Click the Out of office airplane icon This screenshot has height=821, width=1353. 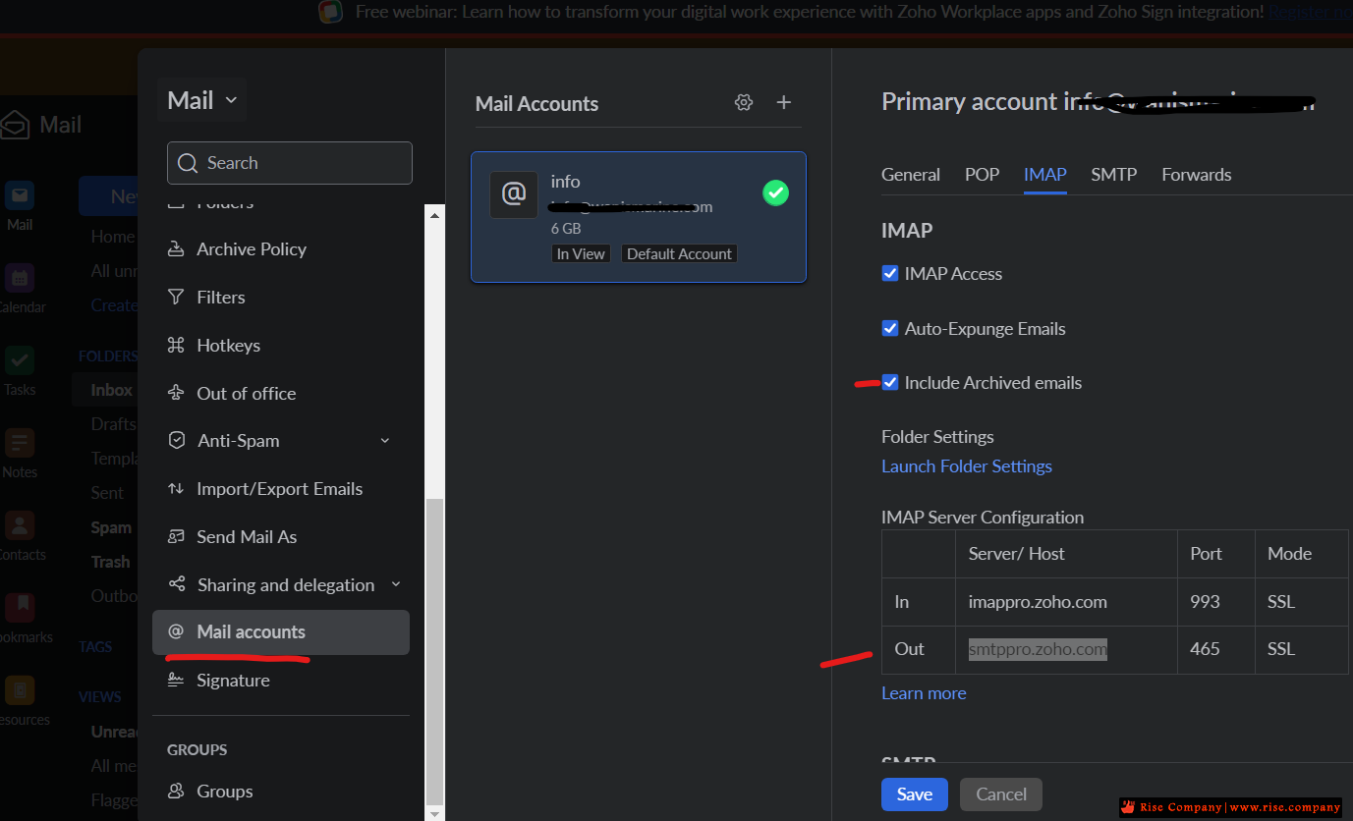176,393
